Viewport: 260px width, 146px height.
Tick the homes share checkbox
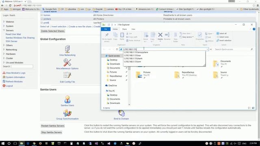click(41, 15)
